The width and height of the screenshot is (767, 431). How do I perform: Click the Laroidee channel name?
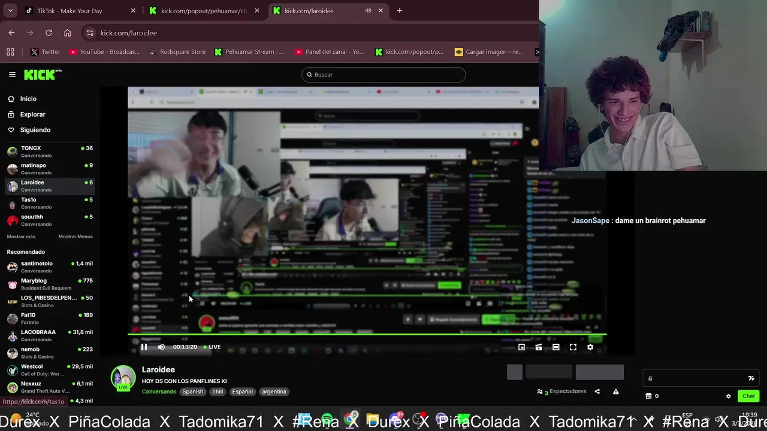pos(158,370)
